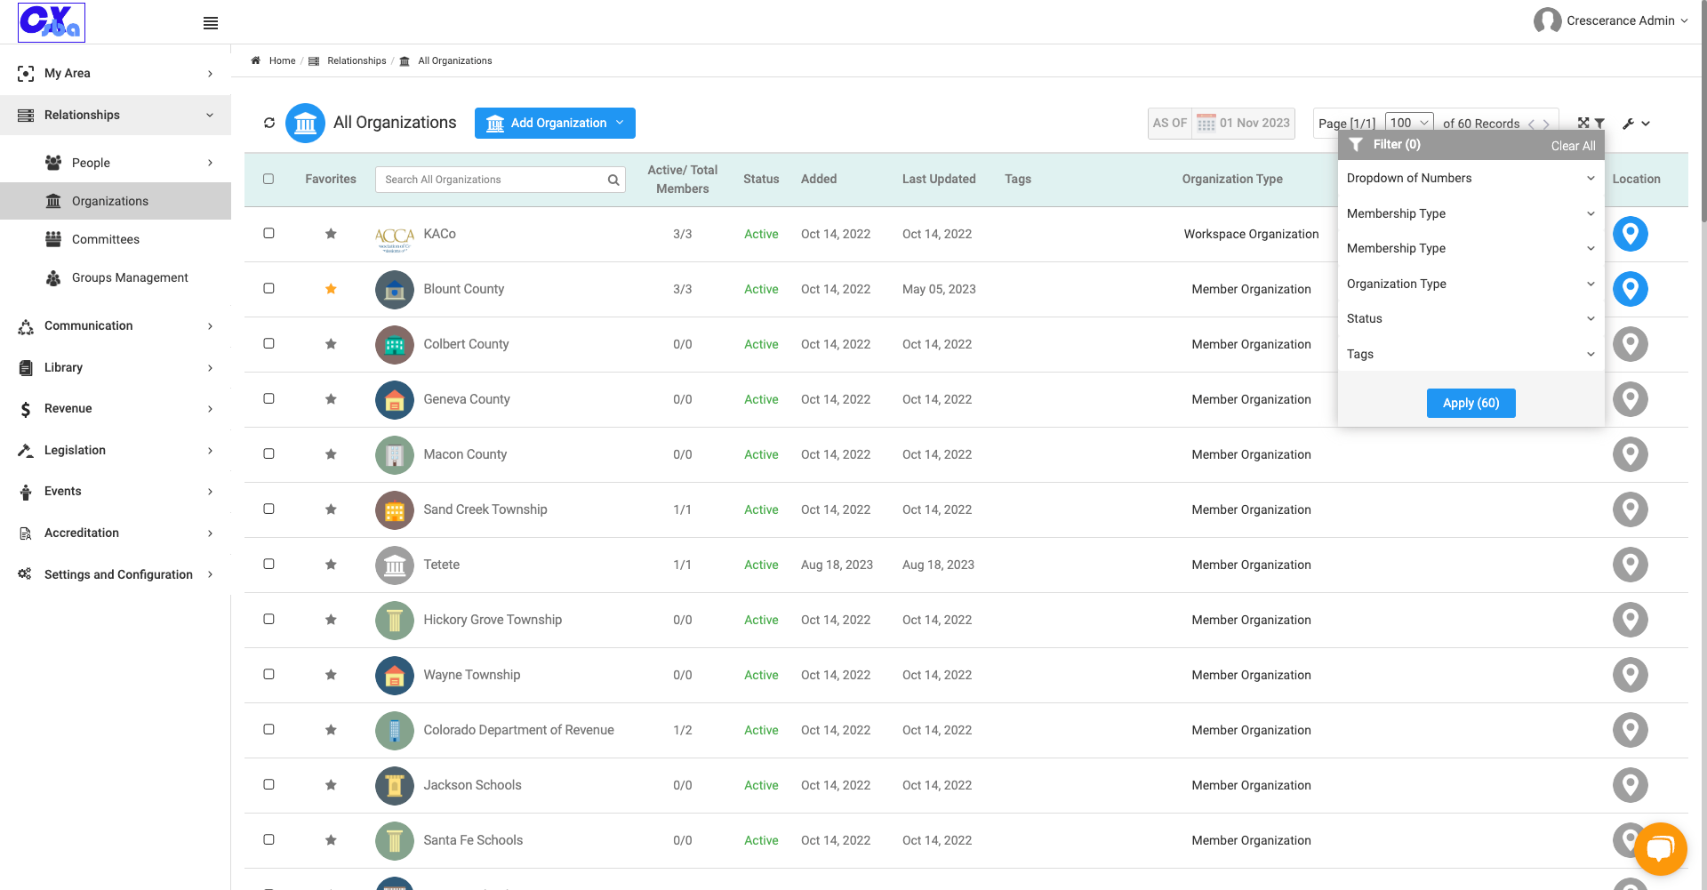Viewport: 1707px width, 890px height.
Task: Click the Tetete organization avatar
Action: point(395,565)
